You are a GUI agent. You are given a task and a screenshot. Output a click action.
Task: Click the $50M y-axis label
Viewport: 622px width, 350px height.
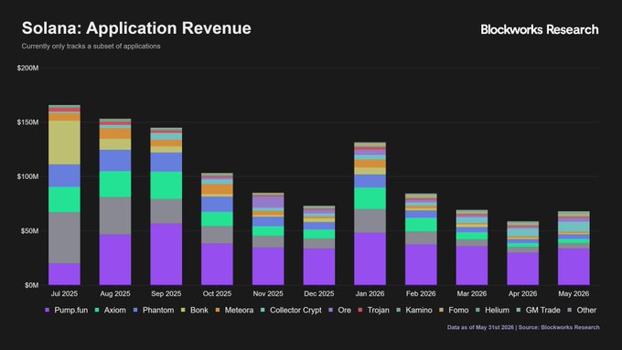point(30,230)
